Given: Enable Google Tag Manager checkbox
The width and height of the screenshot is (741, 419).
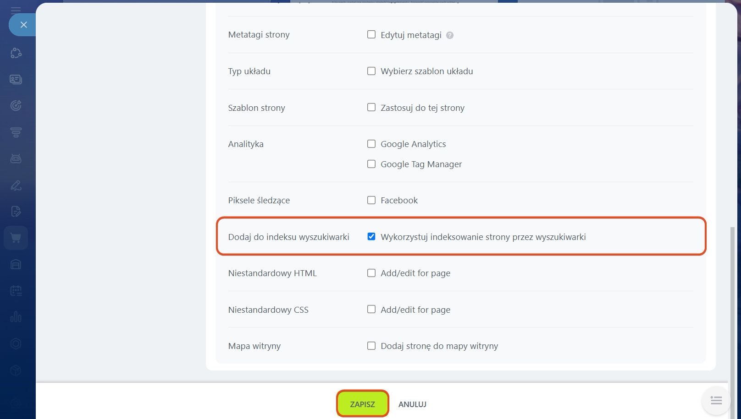Looking at the screenshot, I should pyautogui.click(x=371, y=164).
